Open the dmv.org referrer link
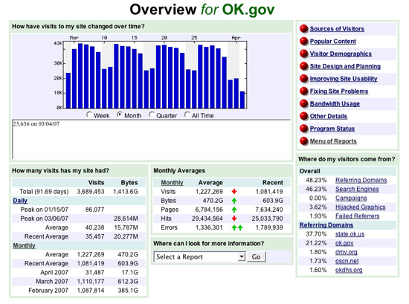This screenshot has width=409, height=304. click(x=347, y=252)
